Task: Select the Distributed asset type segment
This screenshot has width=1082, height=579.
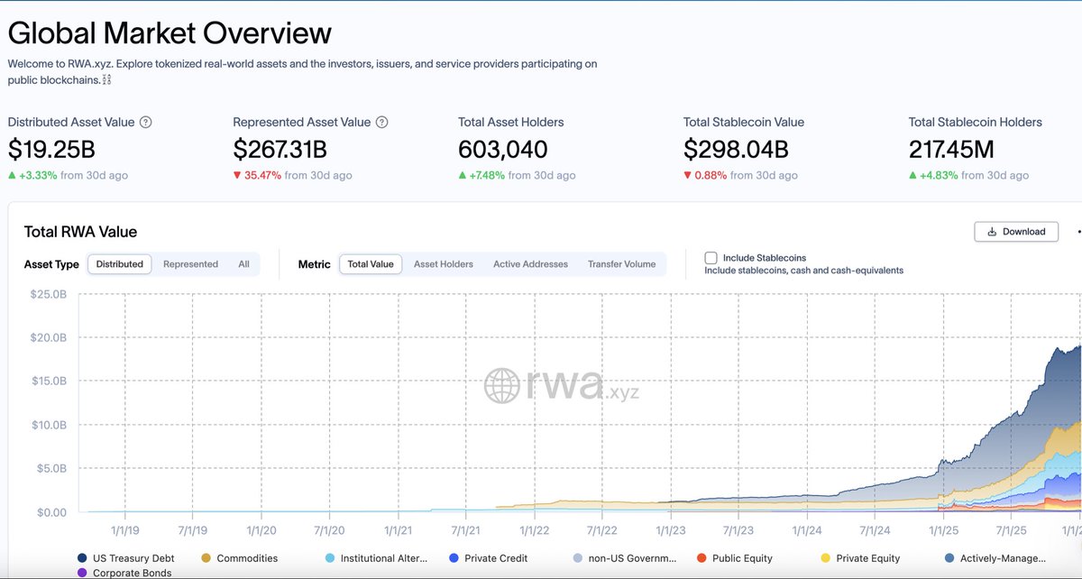Action: (119, 264)
